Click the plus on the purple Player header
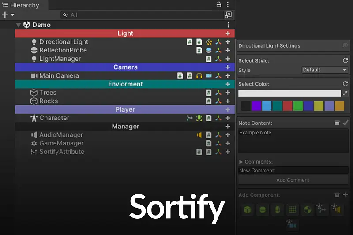353x235 pixels. [228, 109]
